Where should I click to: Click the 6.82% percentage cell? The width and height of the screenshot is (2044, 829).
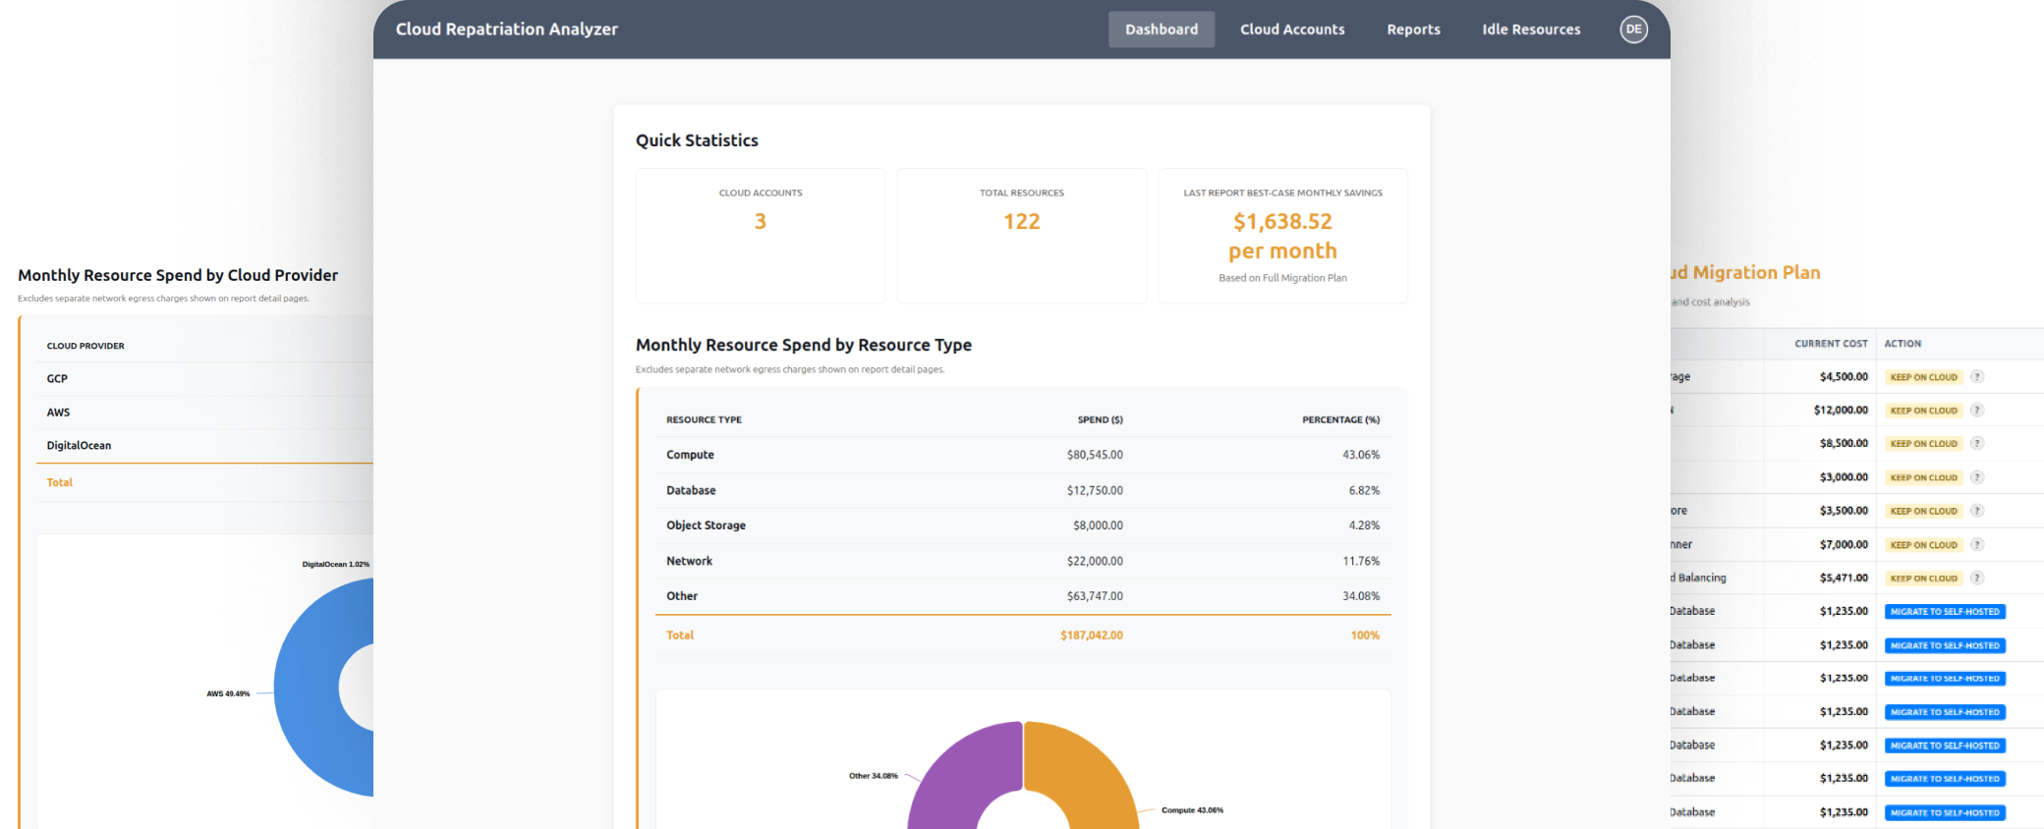tap(1364, 490)
